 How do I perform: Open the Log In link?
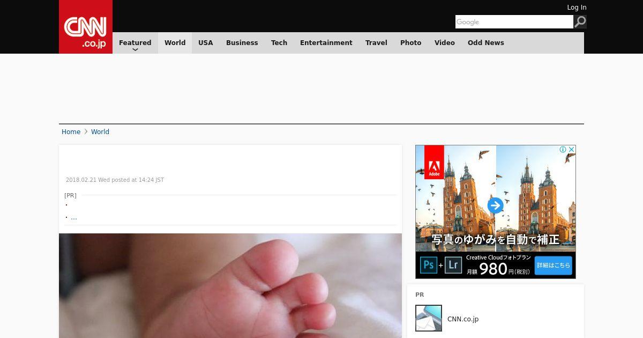577,8
